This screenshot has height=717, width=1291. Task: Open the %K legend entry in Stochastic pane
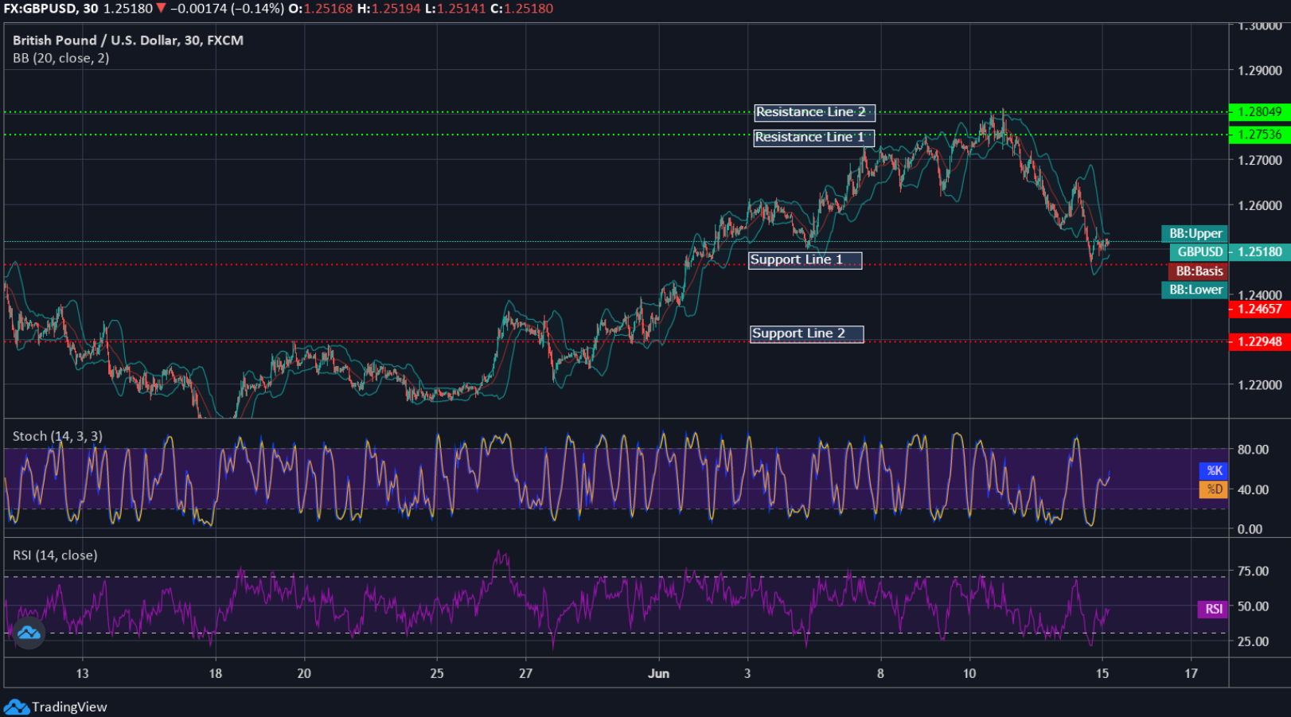1215,470
